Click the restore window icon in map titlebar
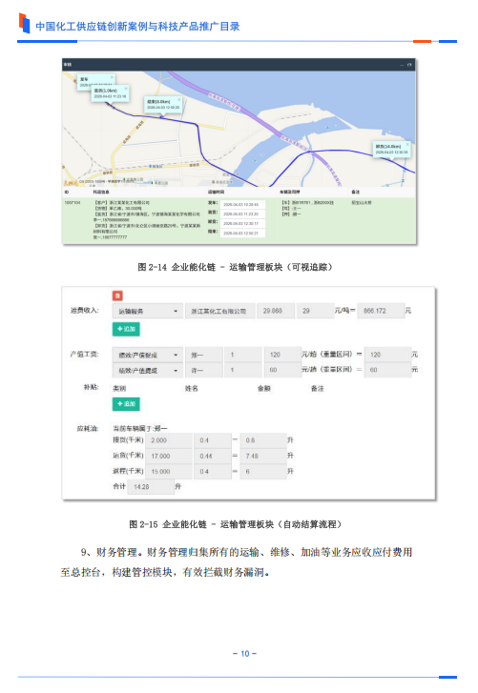 [x=409, y=65]
